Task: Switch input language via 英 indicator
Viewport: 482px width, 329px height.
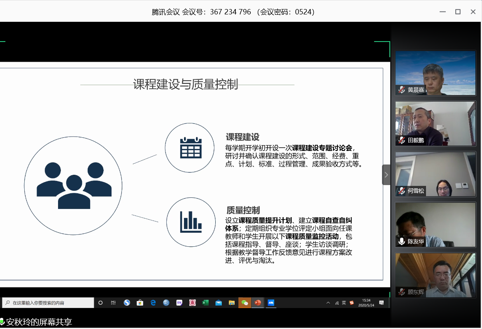Action: click(x=344, y=303)
